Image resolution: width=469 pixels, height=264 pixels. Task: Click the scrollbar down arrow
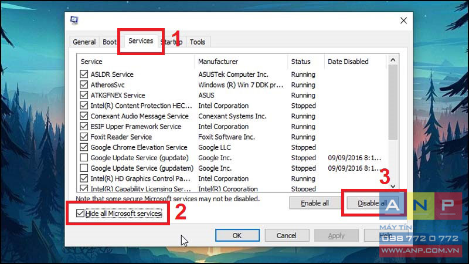393,186
